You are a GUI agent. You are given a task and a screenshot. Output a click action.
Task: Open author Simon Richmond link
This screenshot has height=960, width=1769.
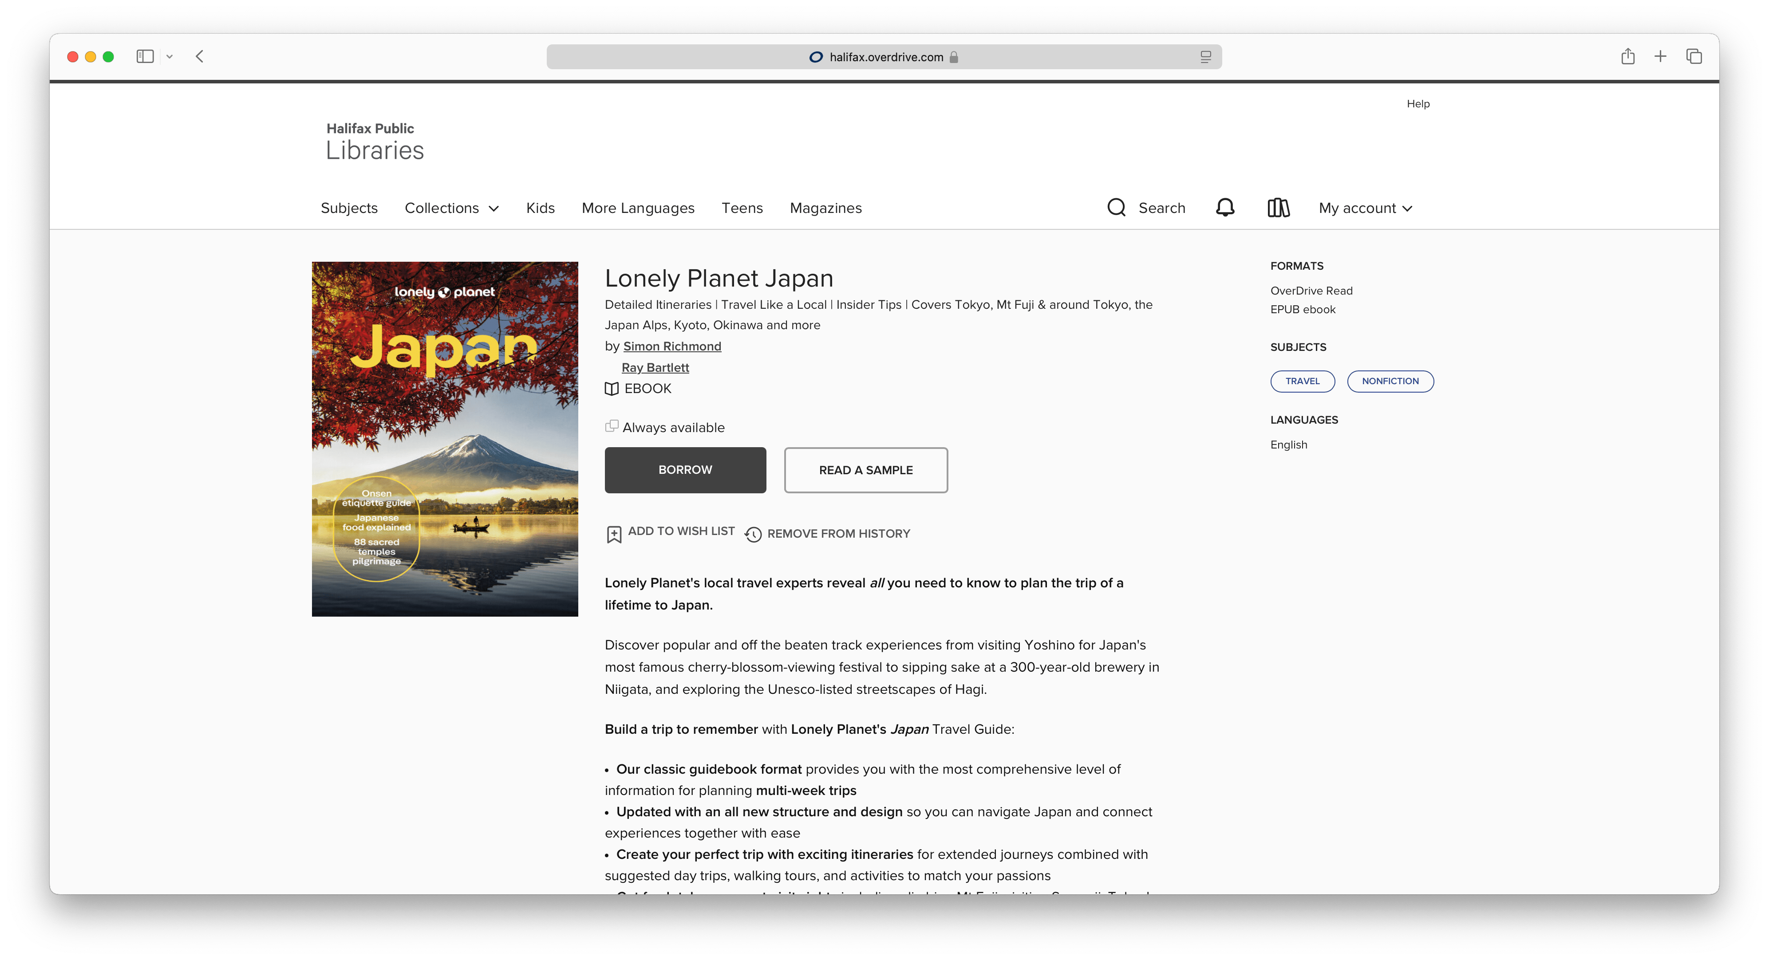click(671, 346)
